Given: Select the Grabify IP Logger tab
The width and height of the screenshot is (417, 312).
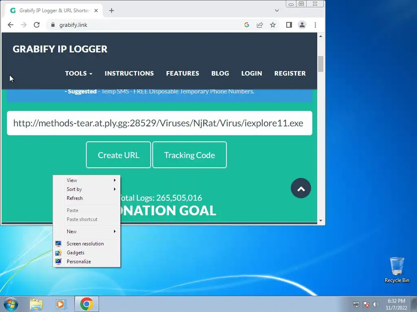Looking at the screenshot, I should 54,11.
